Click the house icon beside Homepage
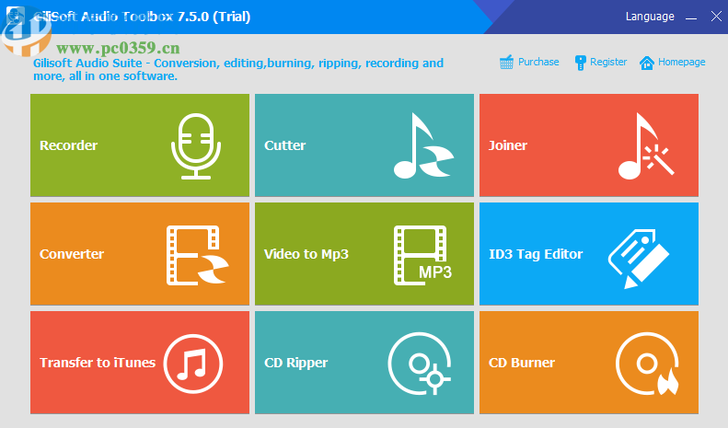 coord(647,63)
